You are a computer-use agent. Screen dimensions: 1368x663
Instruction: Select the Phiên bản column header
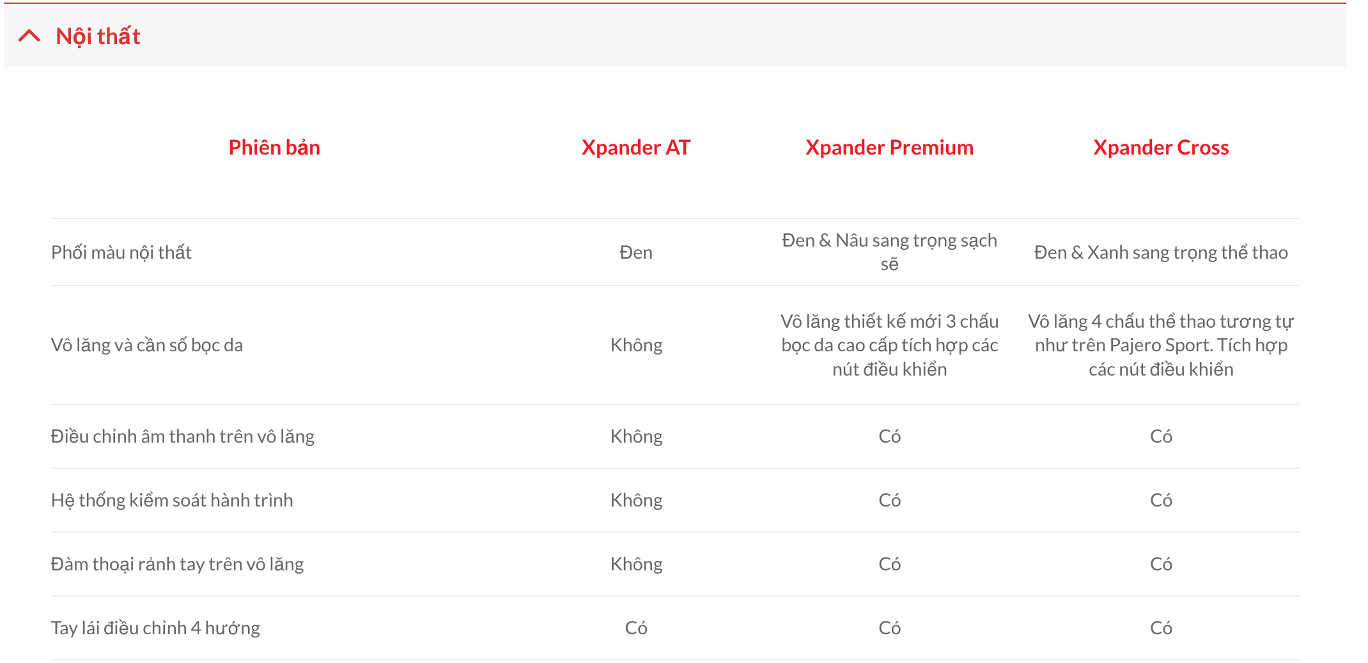(274, 148)
